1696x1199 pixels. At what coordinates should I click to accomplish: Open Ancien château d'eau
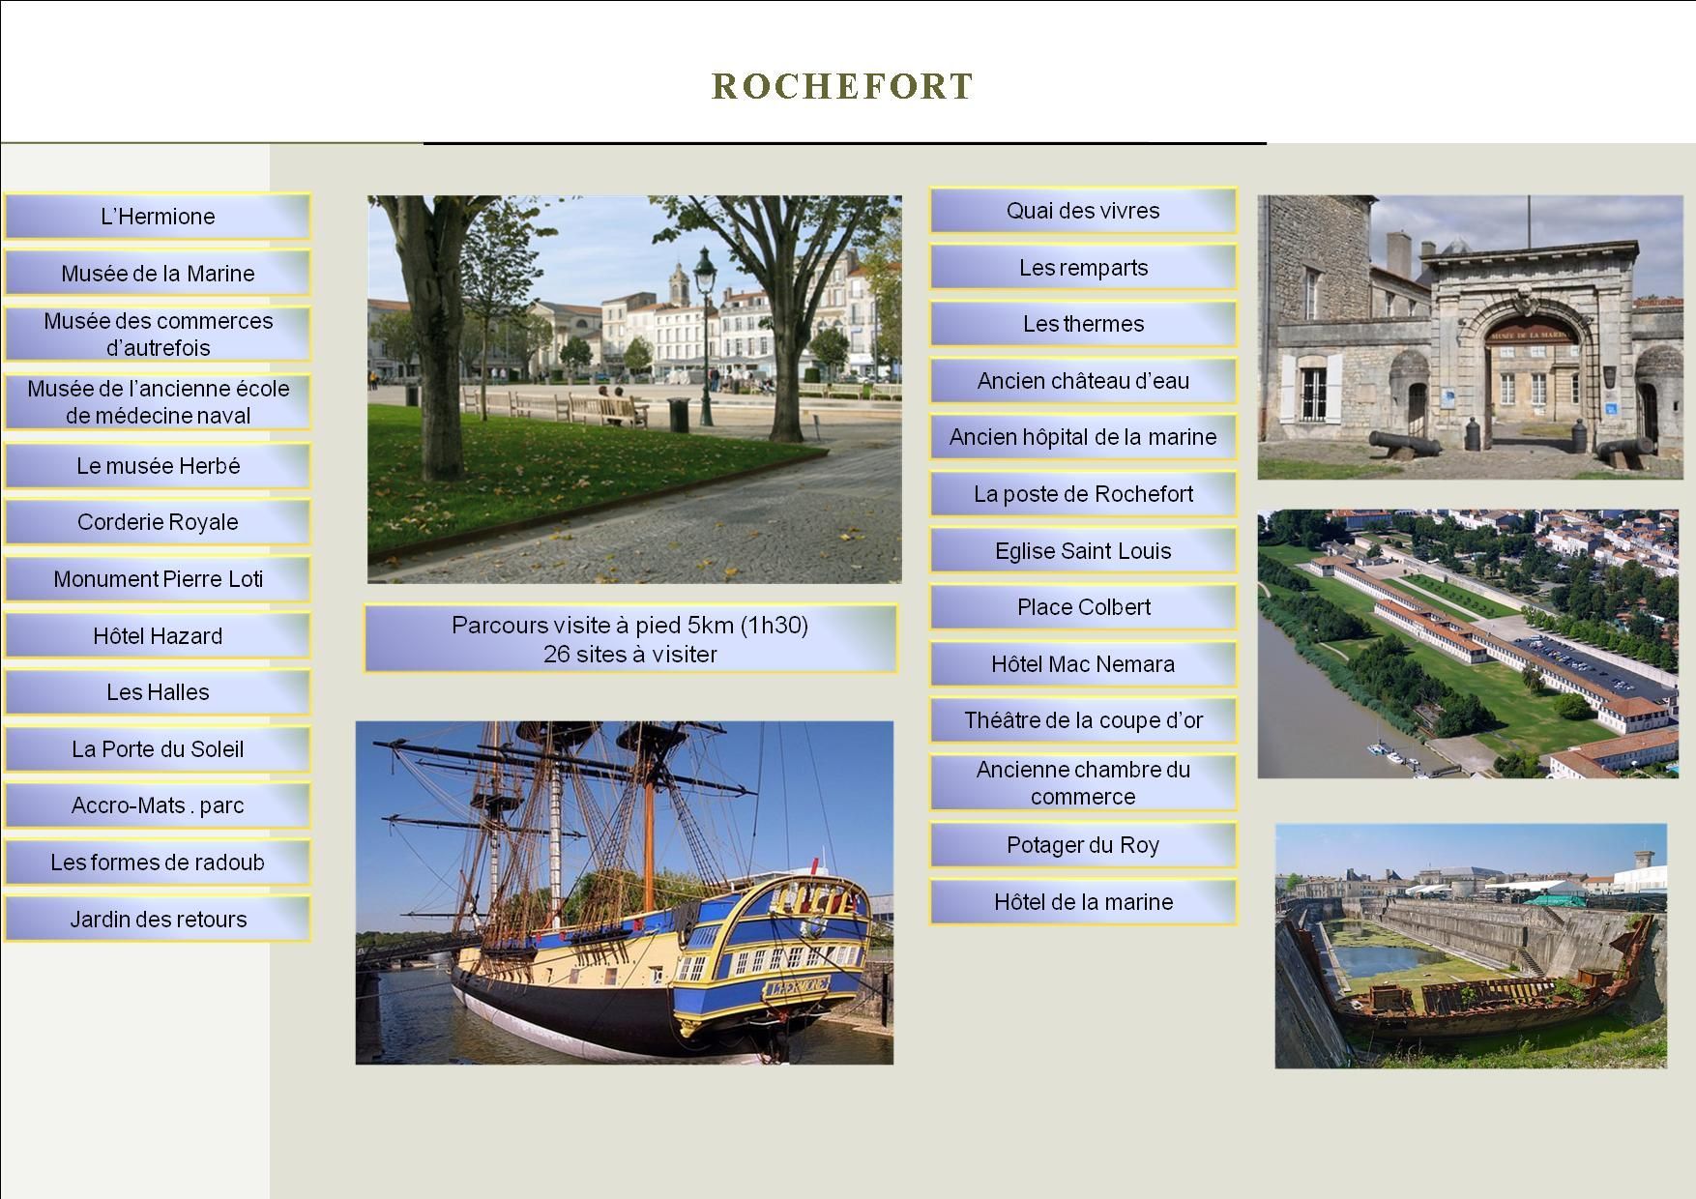pos(1083,381)
